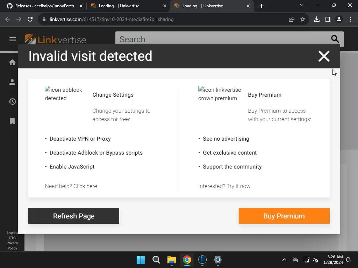Go forward in browser history
Viewport: 358px width, 268px height.
[x=19, y=20]
